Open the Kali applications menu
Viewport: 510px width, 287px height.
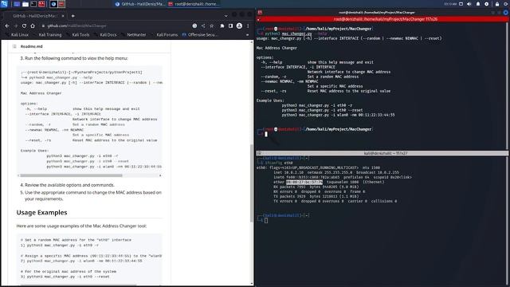(x=4, y=4)
